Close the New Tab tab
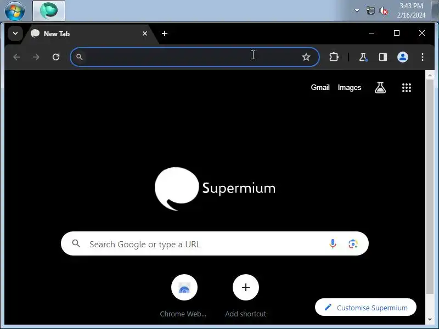The width and height of the screenshot is (439, 329). 145,33
